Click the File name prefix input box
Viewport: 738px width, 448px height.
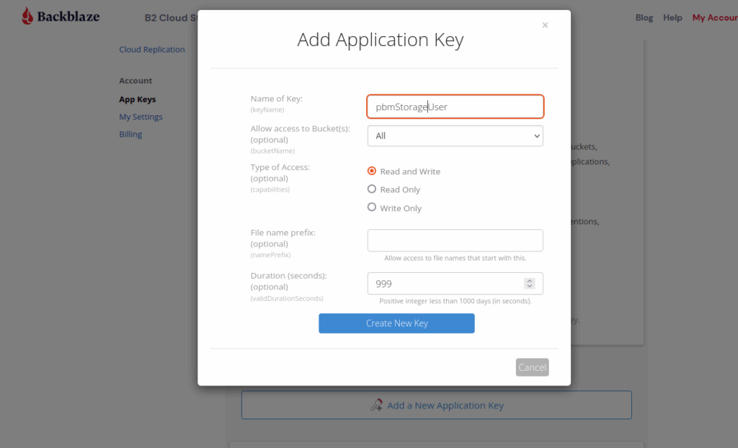point(455,240)
